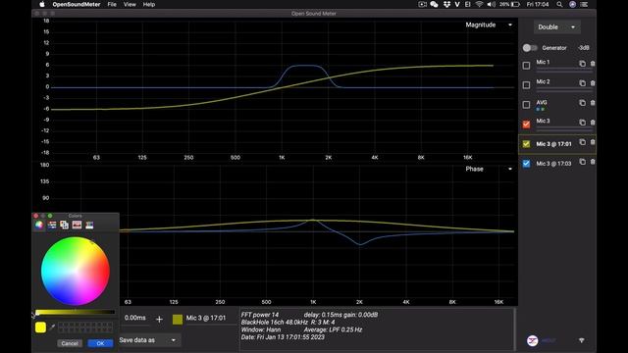The height and width of the screenshot is (353, 628).
Task: Adjust the yellow brightness slider
Action: click(76, 312)
